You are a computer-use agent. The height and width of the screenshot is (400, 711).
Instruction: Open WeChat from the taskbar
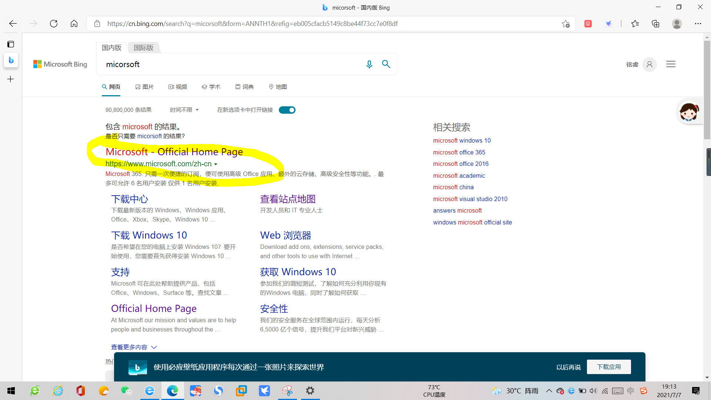[x=127, y=391]
